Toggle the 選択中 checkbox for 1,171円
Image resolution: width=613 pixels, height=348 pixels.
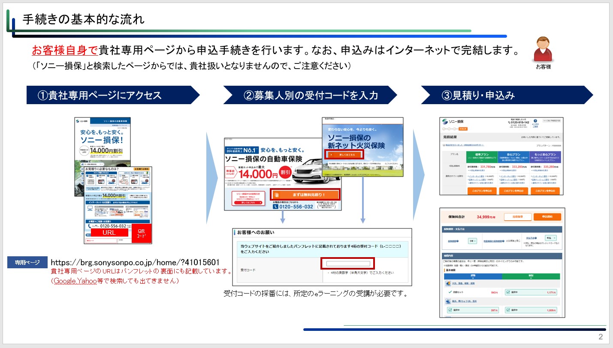coord(508,292)
